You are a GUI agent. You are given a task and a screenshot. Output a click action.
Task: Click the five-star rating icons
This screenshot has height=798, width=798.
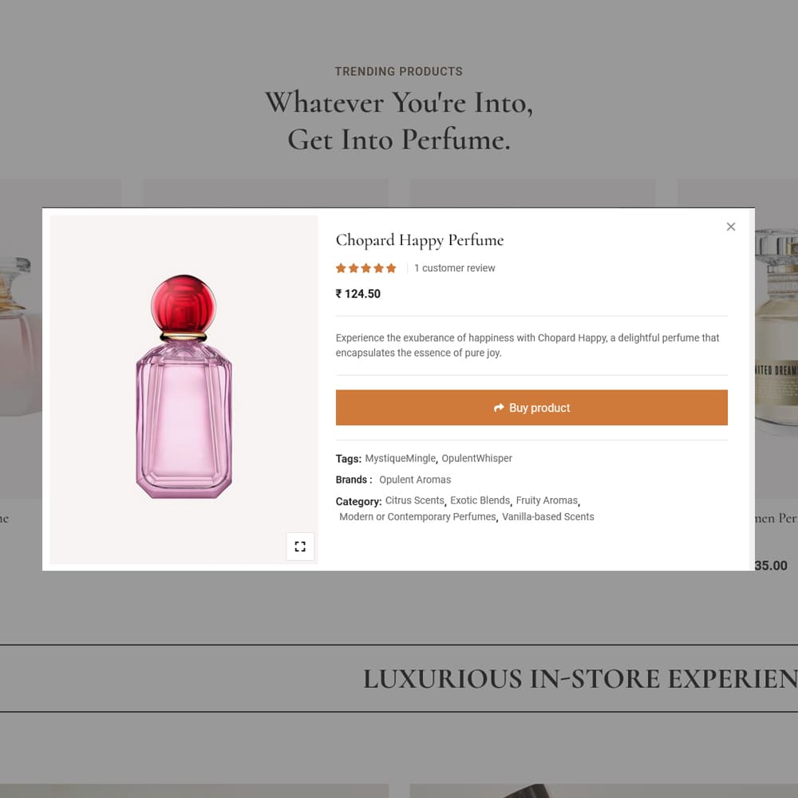(x=366, y=268)
